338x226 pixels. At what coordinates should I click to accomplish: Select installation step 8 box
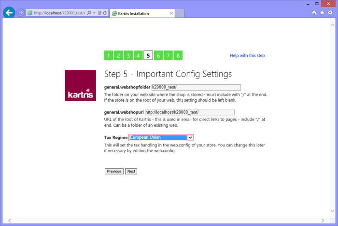pos(178,55)
